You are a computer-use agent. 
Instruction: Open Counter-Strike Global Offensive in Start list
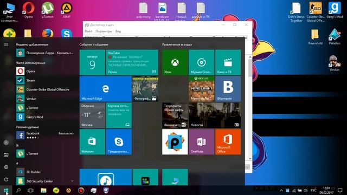(x=44, y=89)
